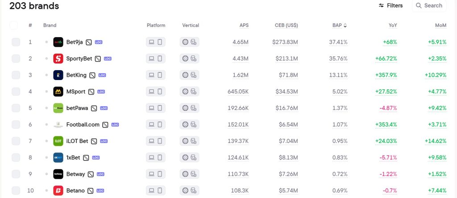
Task: Click the SportyBet red logo icon
Action: tap(58, 59)
